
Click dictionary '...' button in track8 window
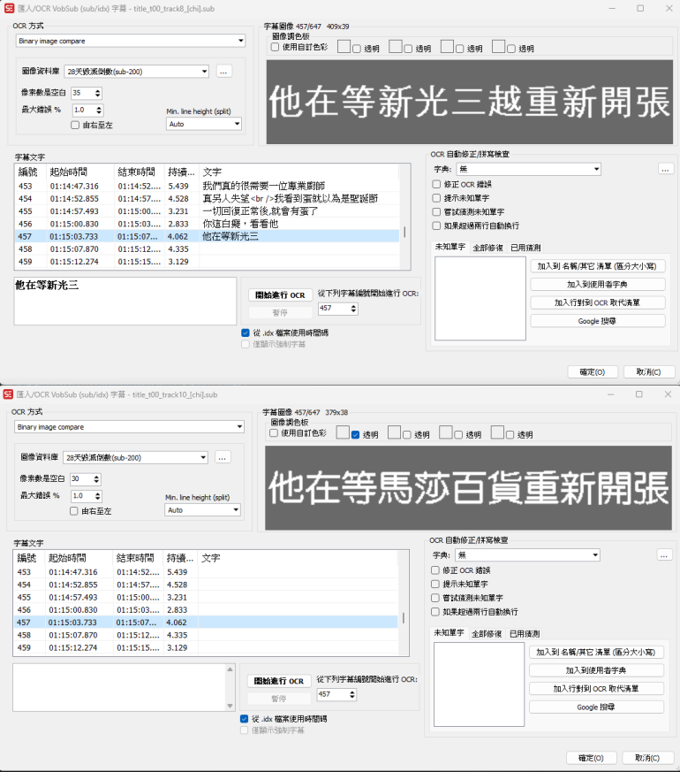tap(665, 169)
